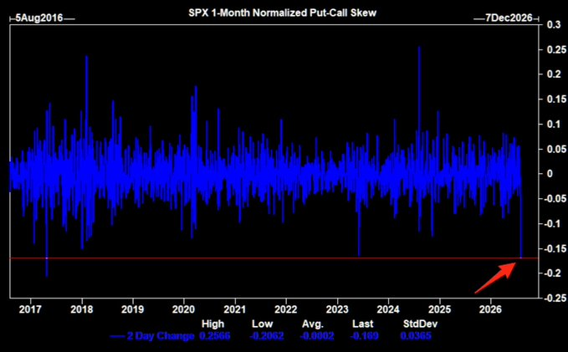Image resolution: width=568 pixels, height=352 pixels.
Task: Click the 2021 x-axis label
Action: [x=235, y=309]
